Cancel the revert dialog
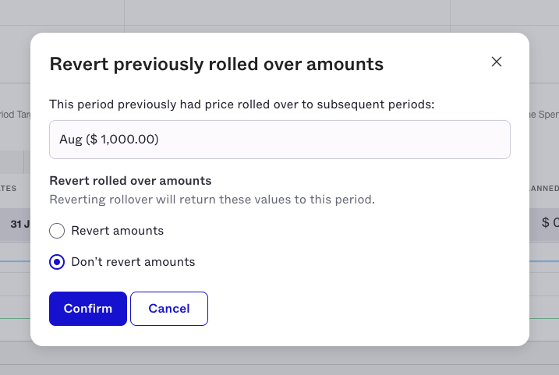 169,309
